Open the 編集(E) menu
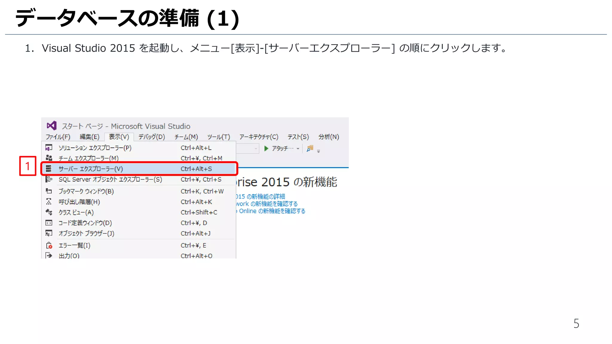Image resolution: width=612 pixels, height=344 pixels. [90, 137]
